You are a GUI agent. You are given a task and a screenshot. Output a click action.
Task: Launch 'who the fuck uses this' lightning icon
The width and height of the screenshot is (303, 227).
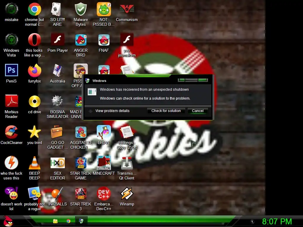[x=12, y=163]
